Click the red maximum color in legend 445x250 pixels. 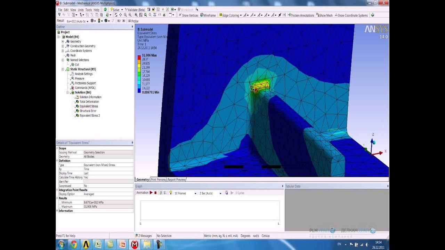[x=139, y=57]
